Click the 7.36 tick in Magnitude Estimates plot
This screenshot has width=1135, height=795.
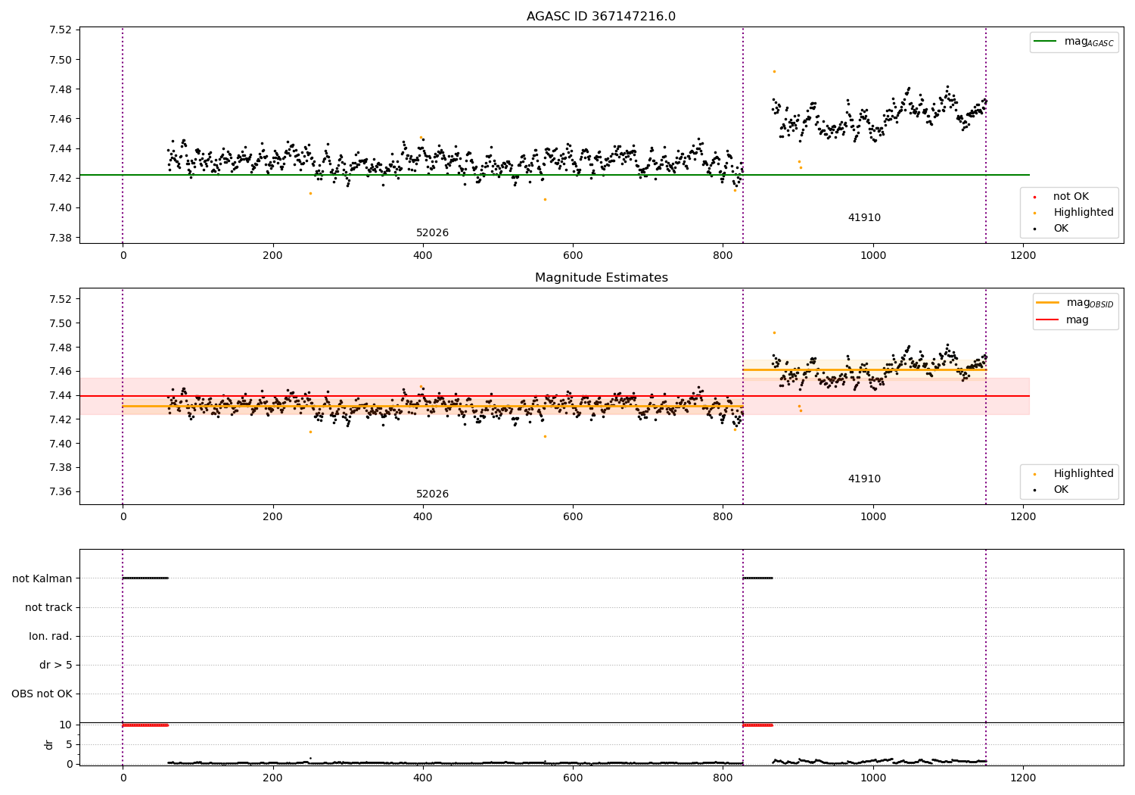pos(60,491)
